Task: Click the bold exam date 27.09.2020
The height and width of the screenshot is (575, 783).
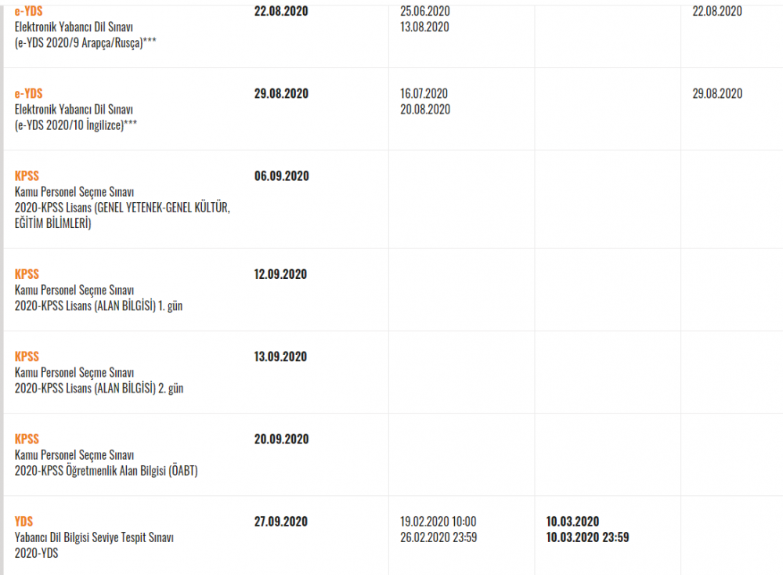Action: (x=281, y=521)
